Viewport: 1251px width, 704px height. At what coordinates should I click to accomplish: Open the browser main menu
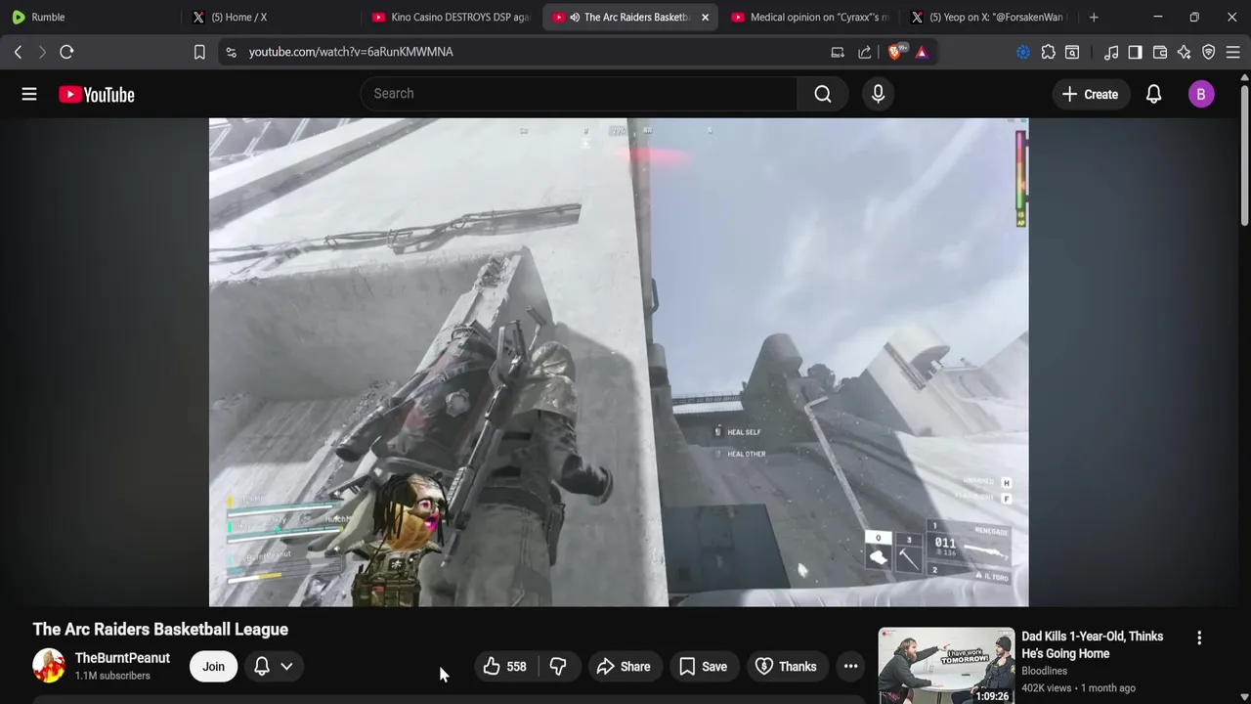pos(1233,52)
